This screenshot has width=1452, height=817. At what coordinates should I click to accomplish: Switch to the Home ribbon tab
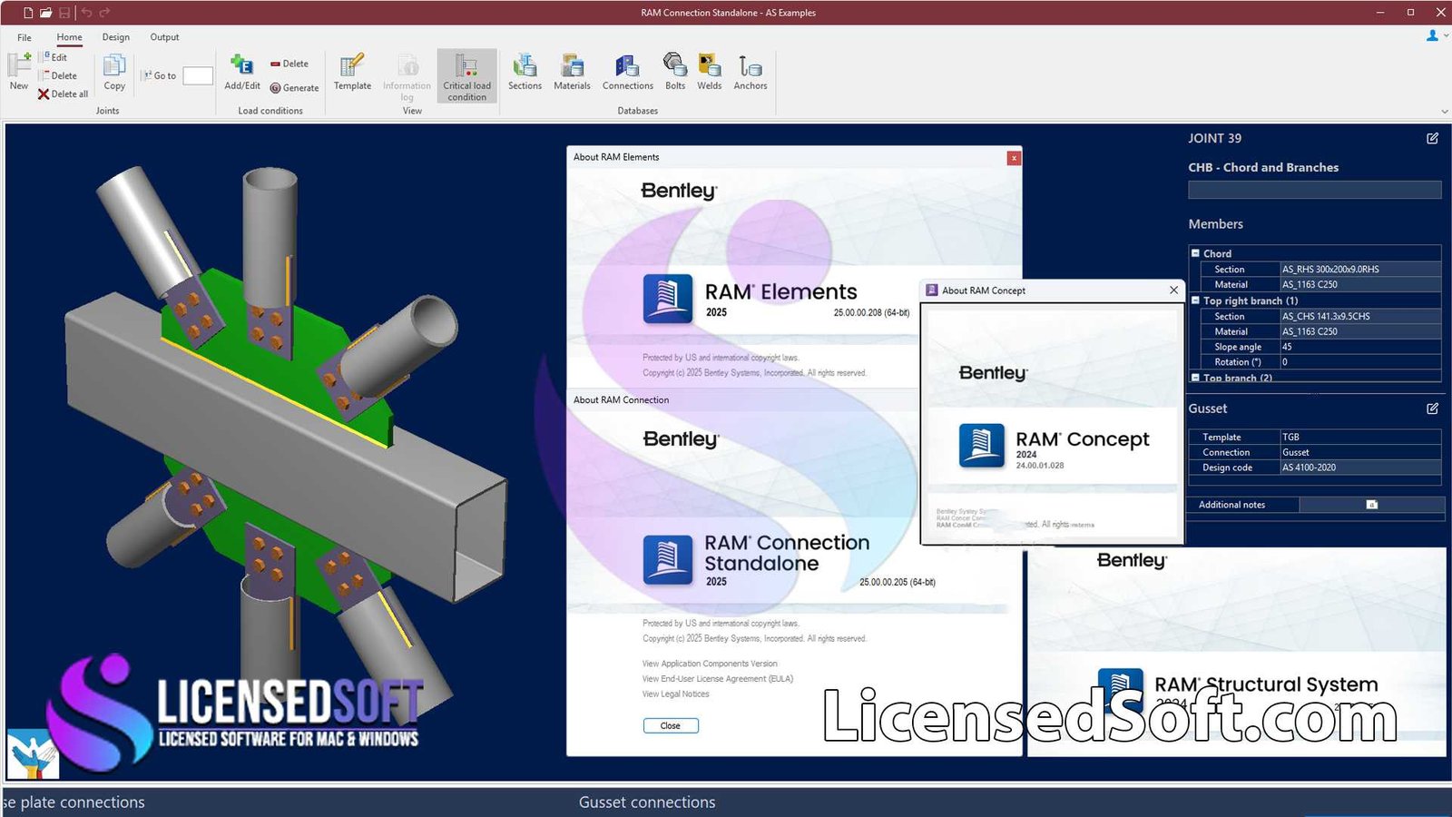pos(69,37)
